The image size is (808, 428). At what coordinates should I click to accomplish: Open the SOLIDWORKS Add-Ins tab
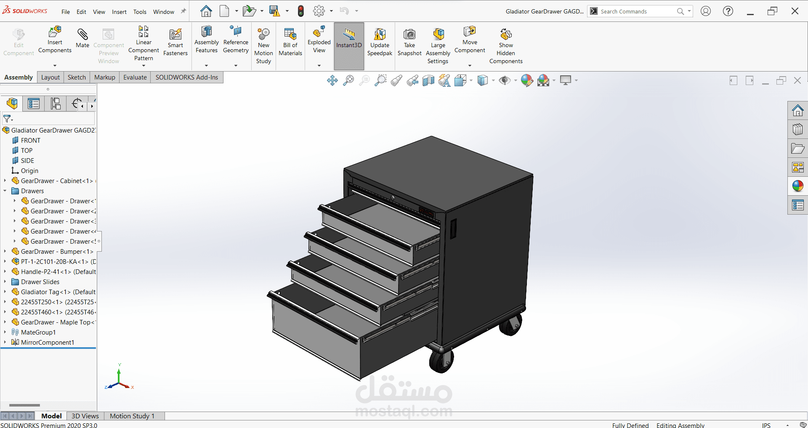click(x=187, y=77)
